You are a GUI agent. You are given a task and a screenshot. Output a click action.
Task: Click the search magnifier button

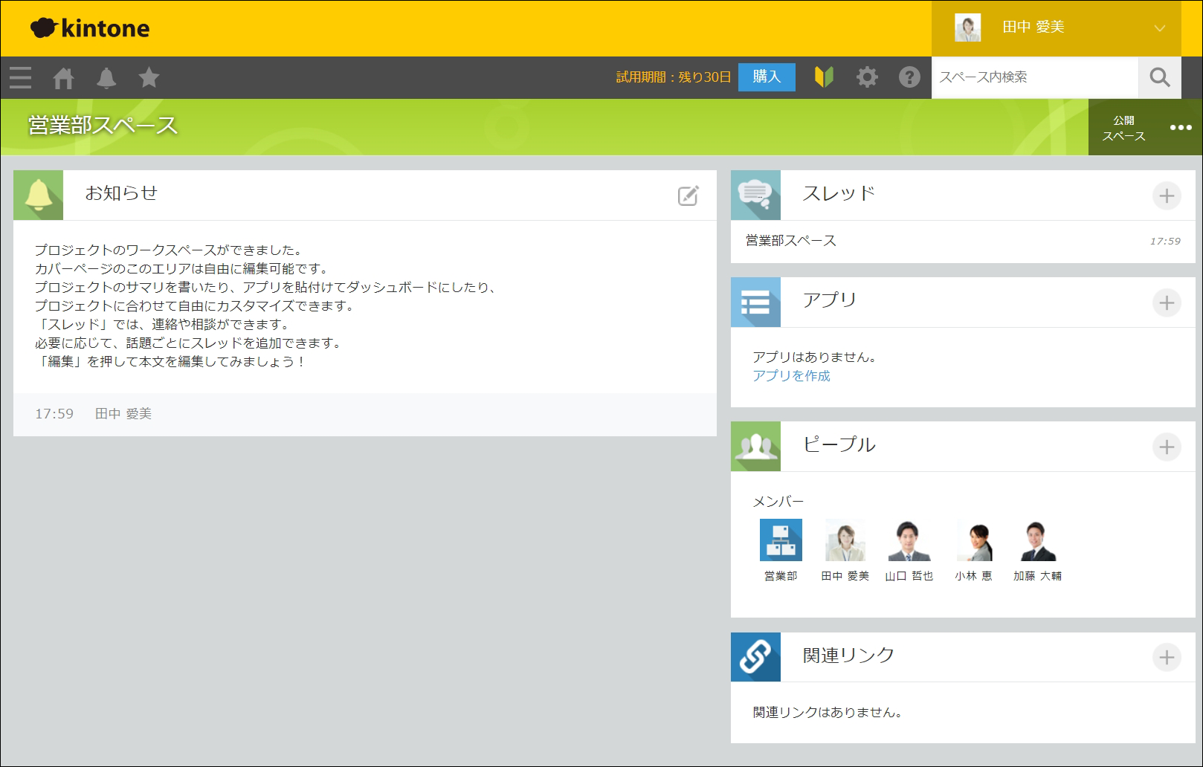[1159, 77]
